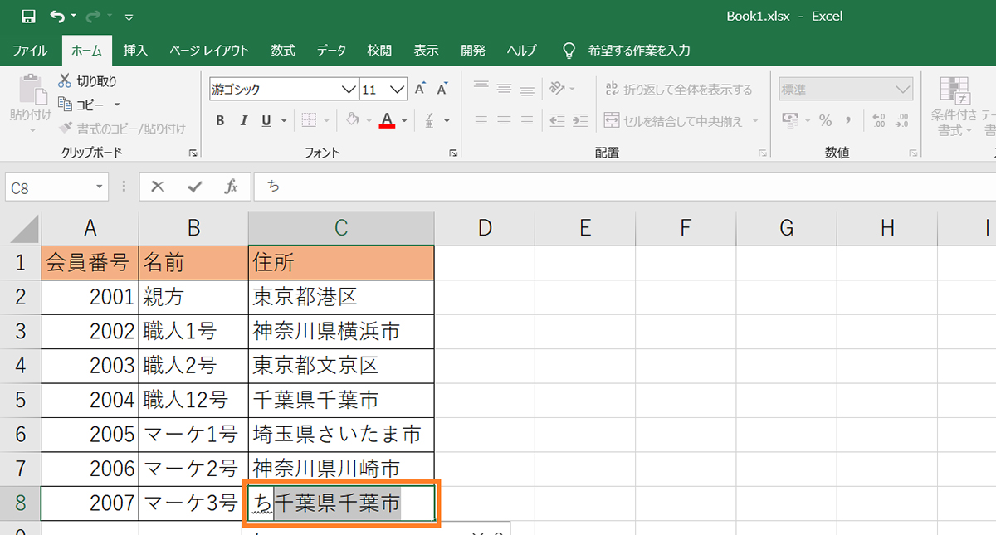Cancel the entry with the X icon
The width and height of the screenshot is (996, 535).
(x=158, y=187)
